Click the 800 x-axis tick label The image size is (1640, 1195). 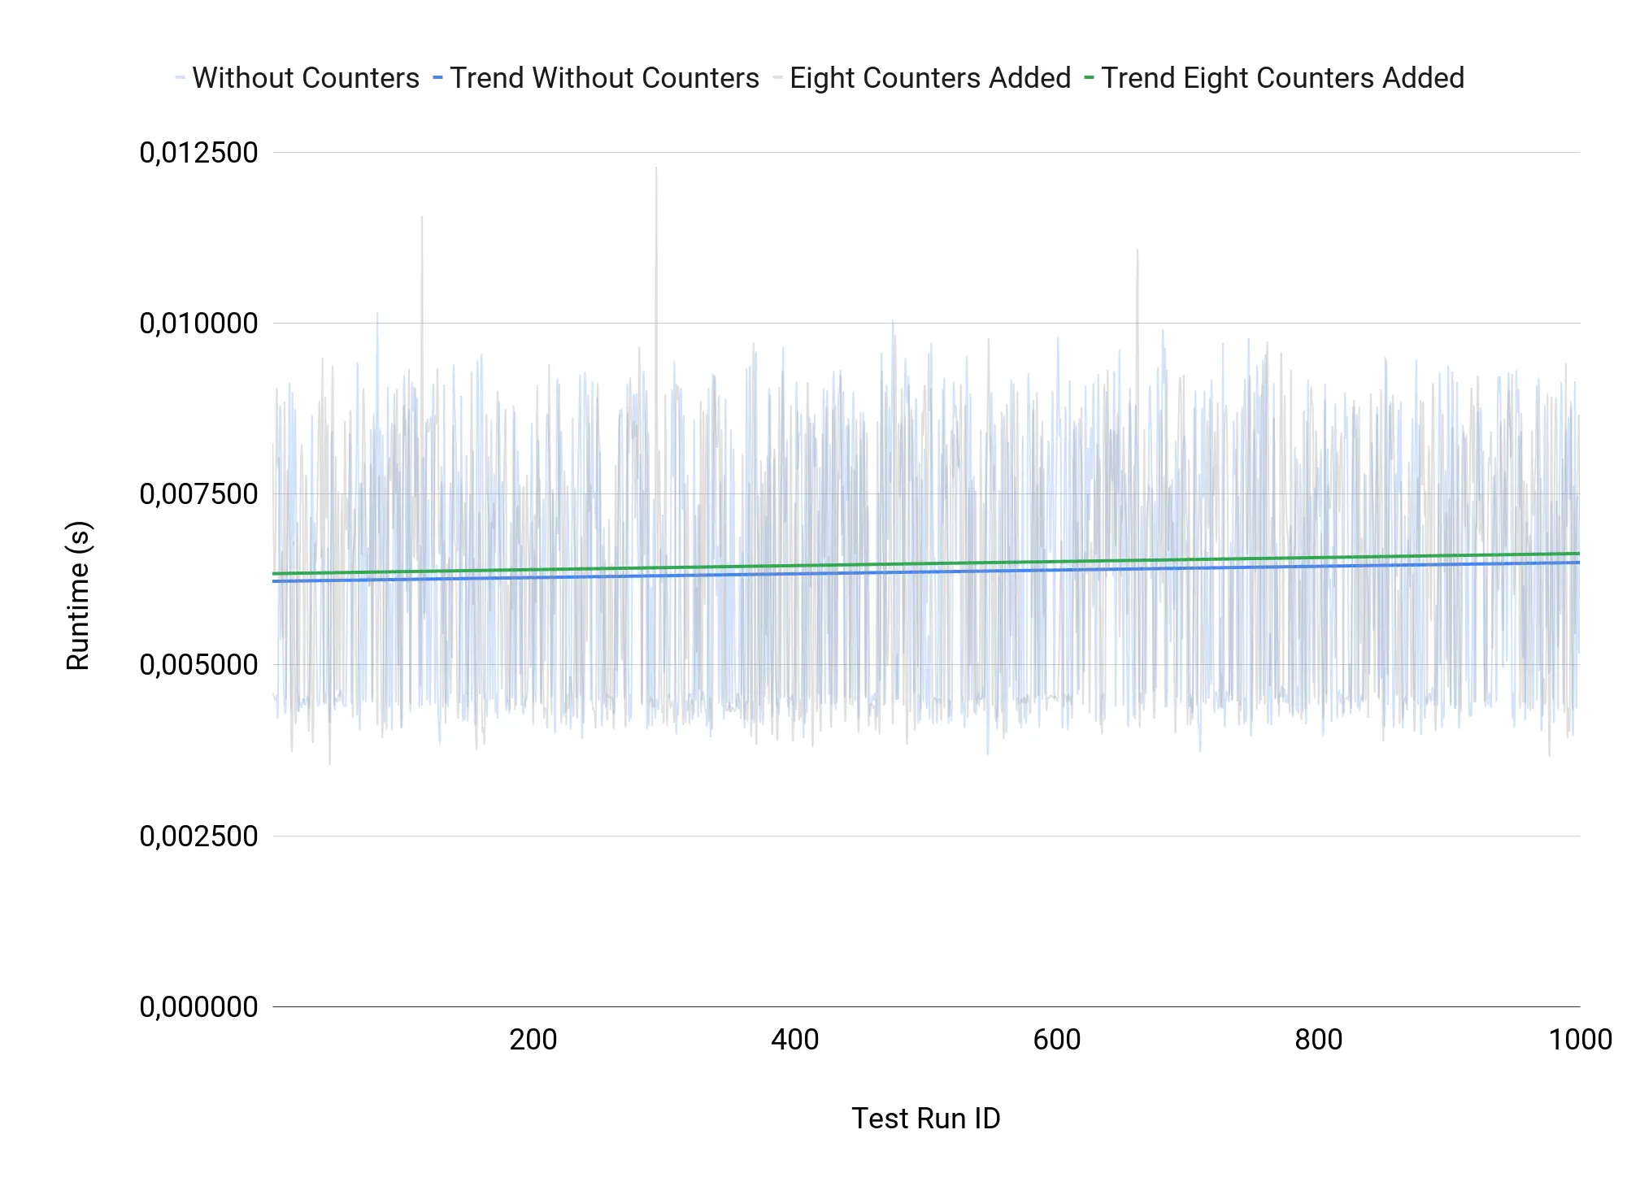[1319, 1040]
